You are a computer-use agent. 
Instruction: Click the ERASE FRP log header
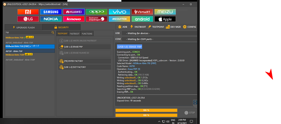pyautogui.click(x=130, y=47)
